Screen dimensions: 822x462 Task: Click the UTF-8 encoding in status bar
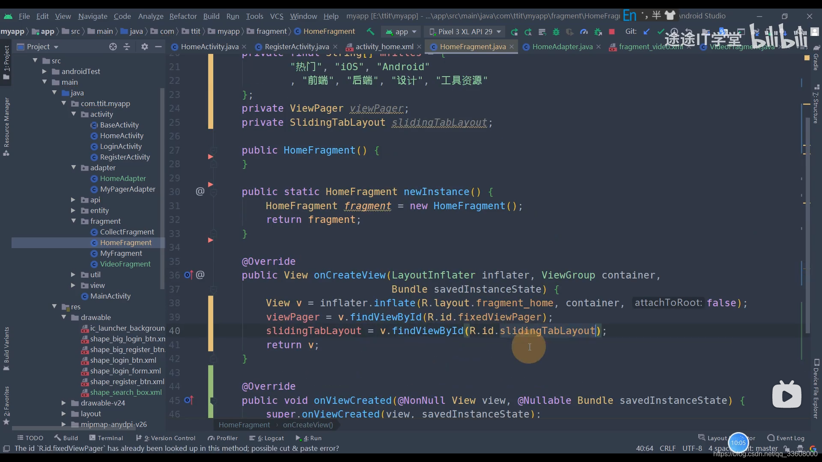coord(692,448)
